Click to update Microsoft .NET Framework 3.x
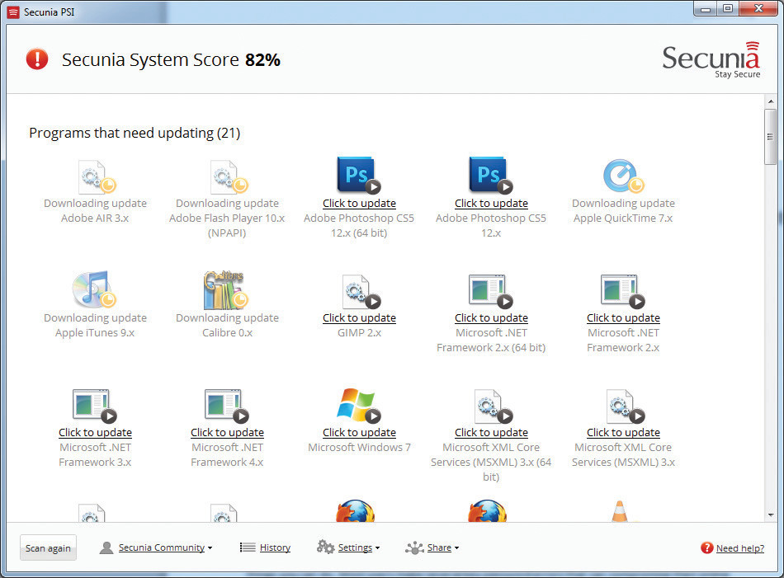The image size is (784, 578). 95,433
